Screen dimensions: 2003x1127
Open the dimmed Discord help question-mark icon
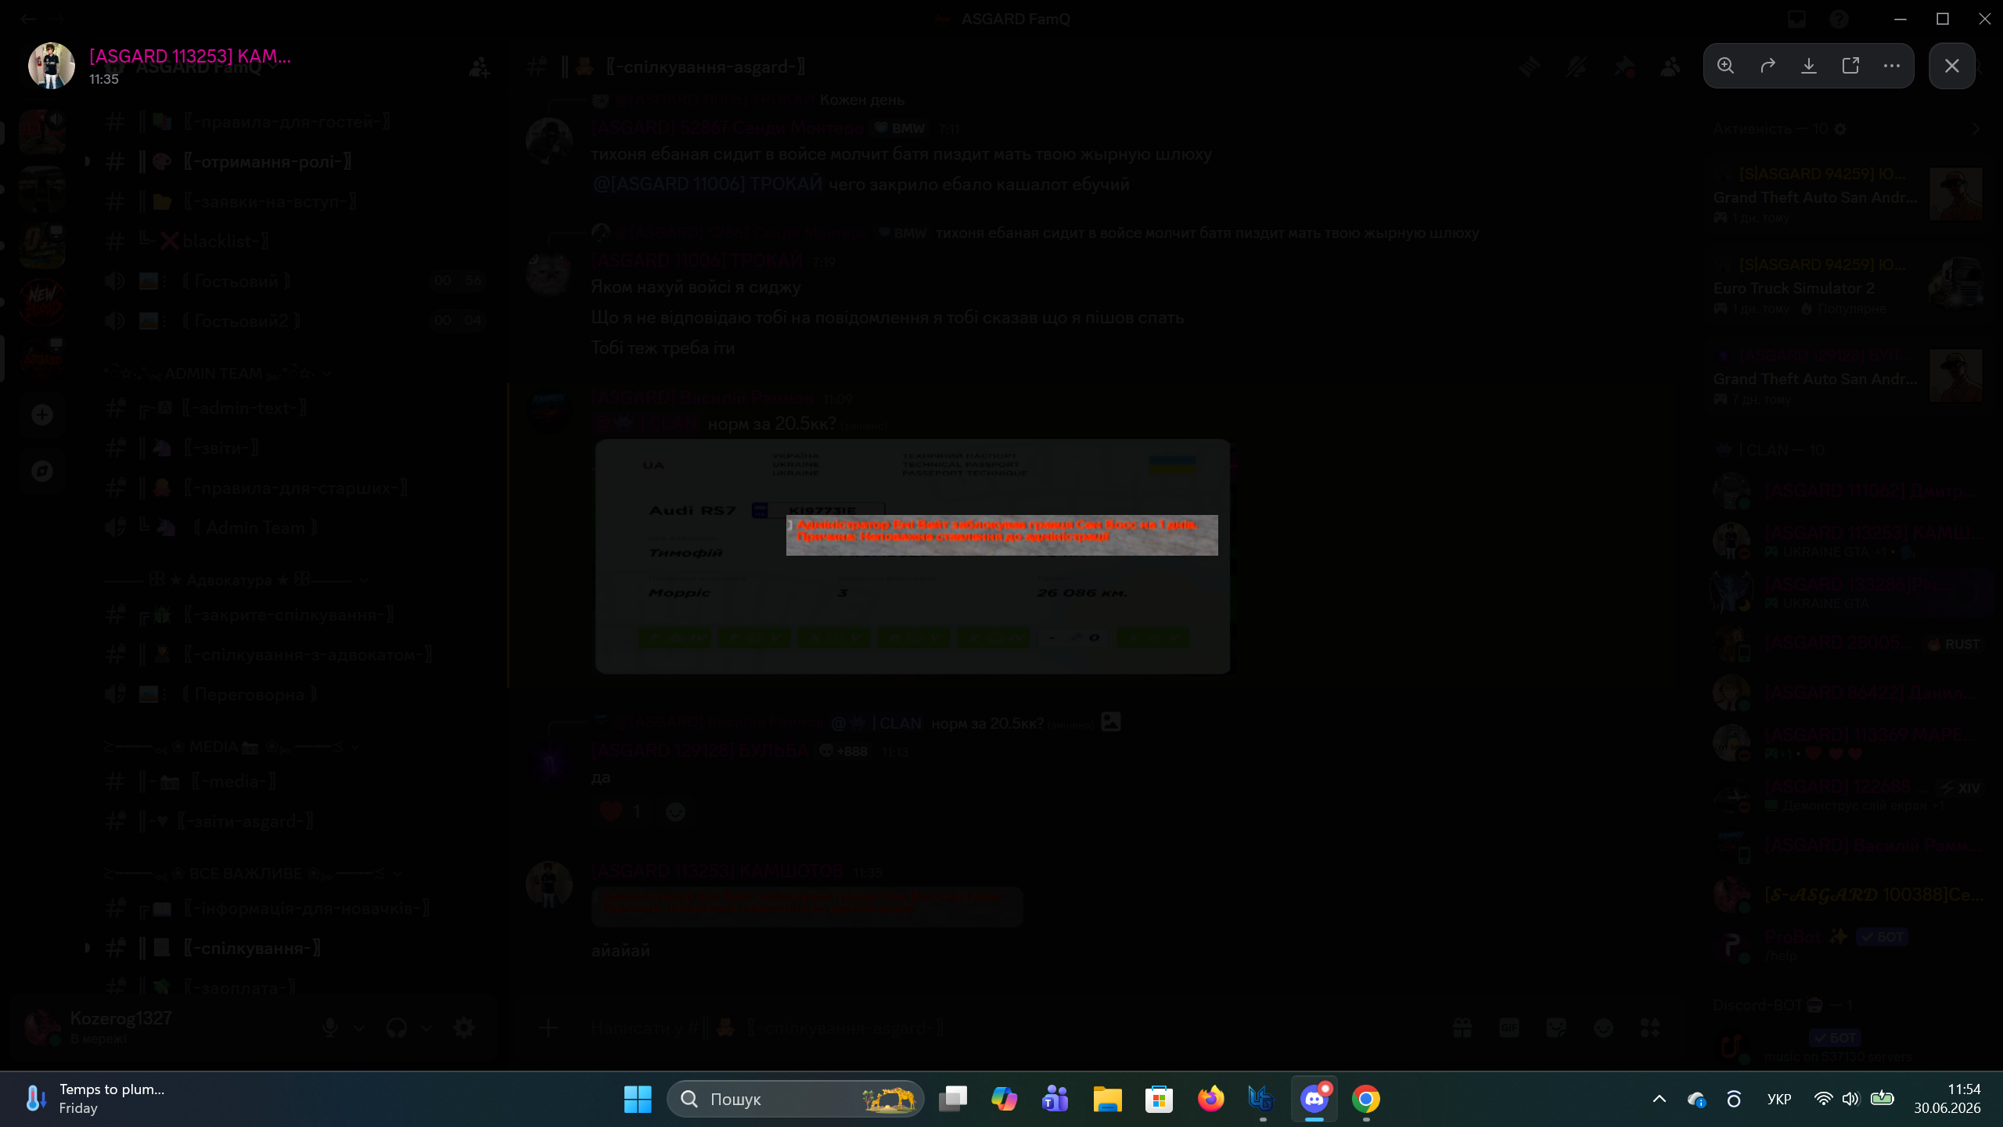point(1839,19)
